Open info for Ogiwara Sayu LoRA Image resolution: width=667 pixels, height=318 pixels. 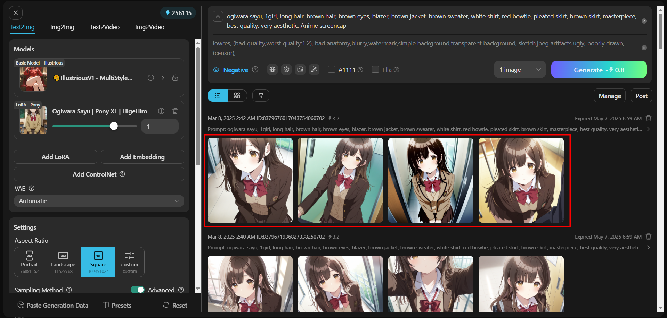pos(161,111)
